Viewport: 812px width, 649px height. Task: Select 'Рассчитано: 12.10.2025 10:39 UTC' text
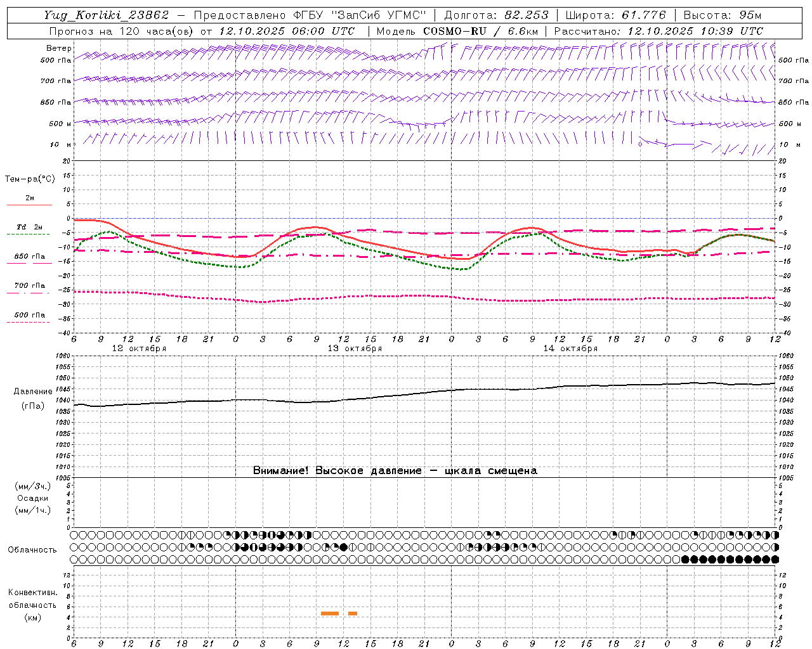coord(658,31)
